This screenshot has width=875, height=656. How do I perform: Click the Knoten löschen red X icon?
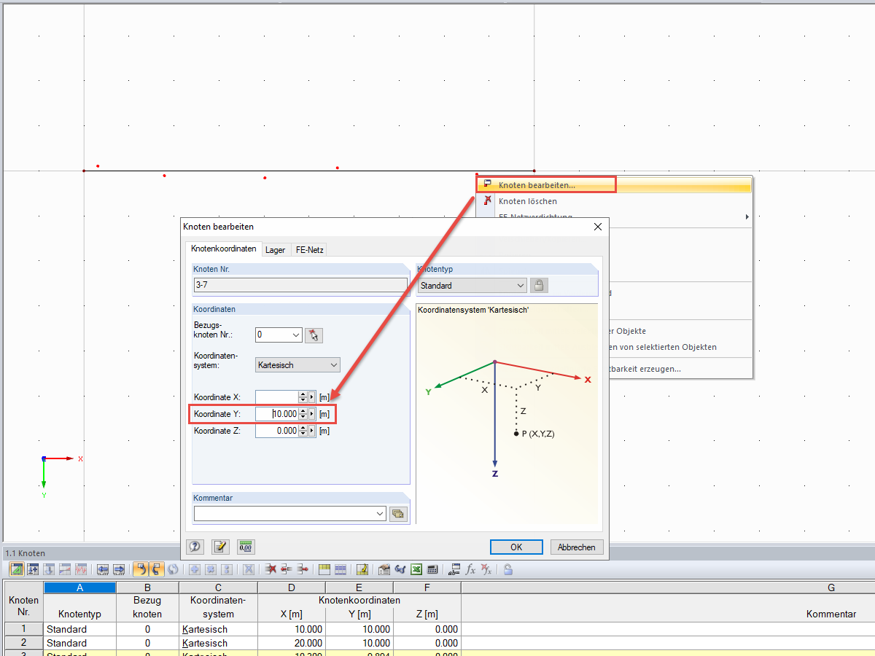coord(487,200)
